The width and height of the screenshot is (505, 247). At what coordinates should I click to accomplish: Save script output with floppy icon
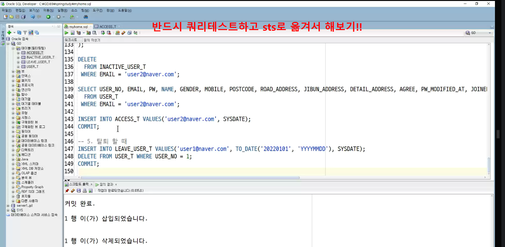coord(78,191)
